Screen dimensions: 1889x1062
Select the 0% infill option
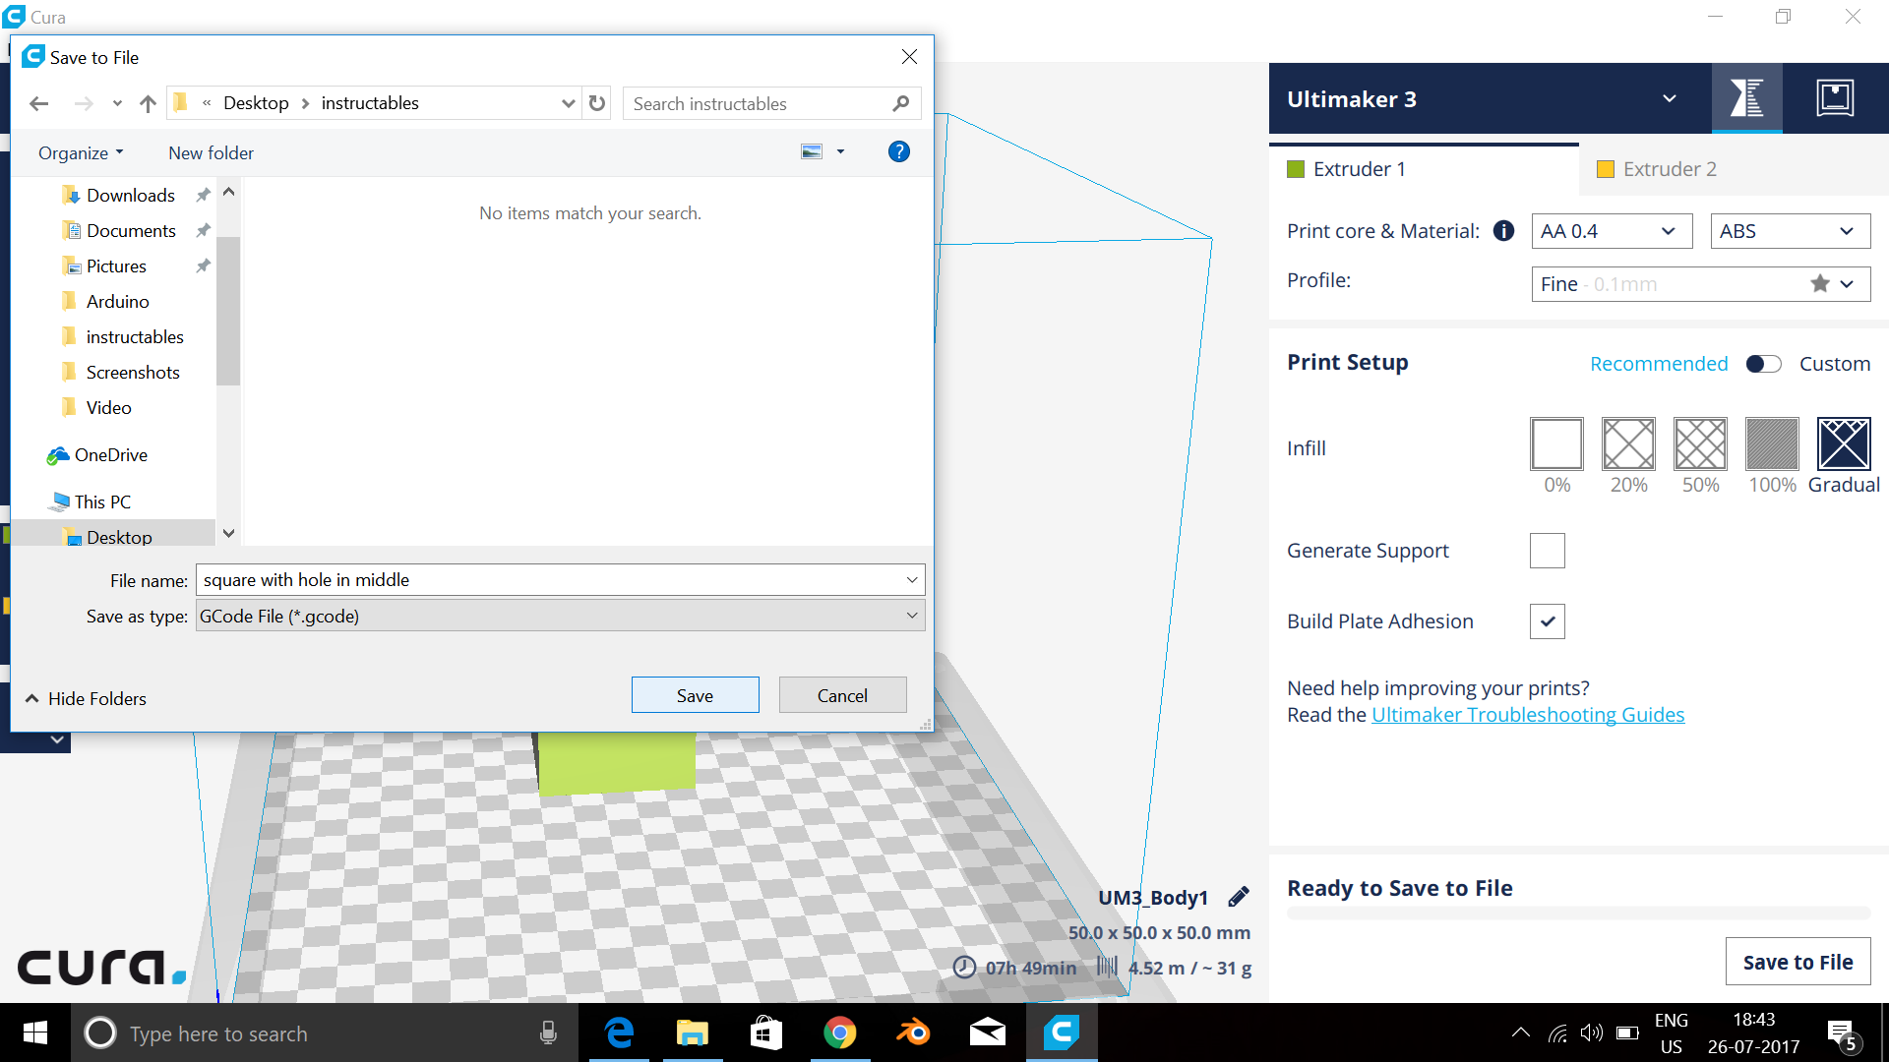point(1556,444)
